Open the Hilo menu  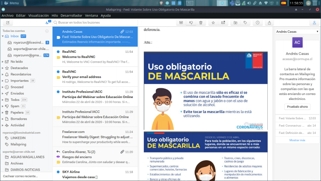click(x=55, y=15)
